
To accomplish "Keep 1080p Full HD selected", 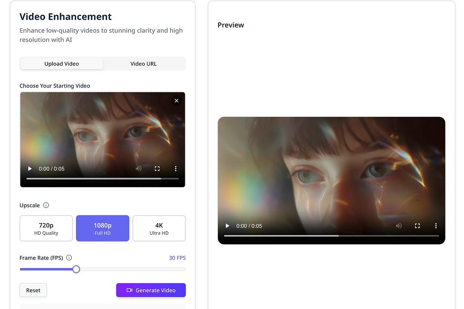I will [102, 228].
